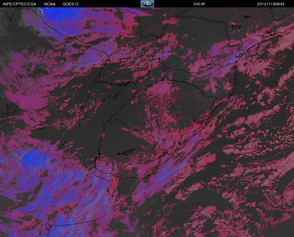Click the VIS-IR channel label
The image size is (294, 237).
(199, 4)
